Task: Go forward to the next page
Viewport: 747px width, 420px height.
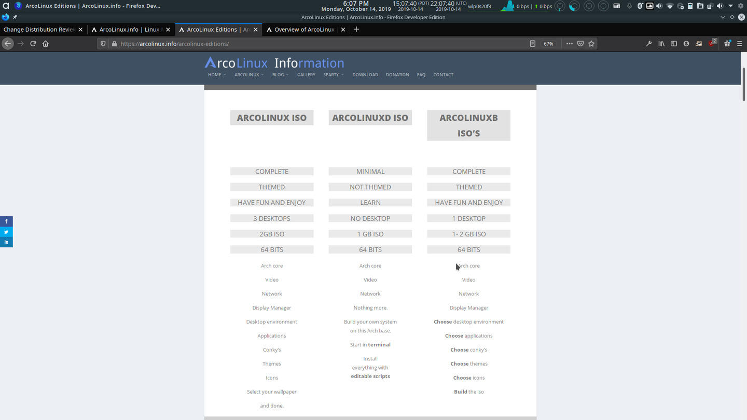Action: 21,44
